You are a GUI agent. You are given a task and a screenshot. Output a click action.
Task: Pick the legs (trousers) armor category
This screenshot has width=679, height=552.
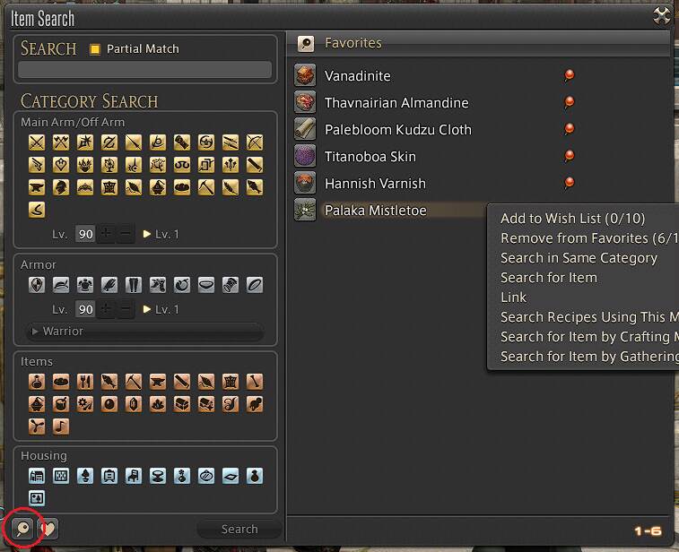coord(134,285)
